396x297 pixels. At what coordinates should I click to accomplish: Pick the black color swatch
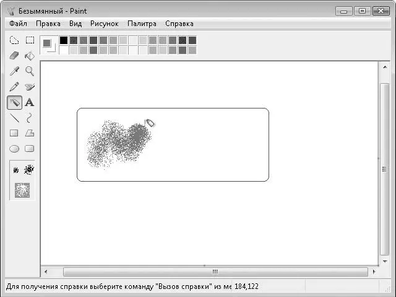click(x=64, y=40)
